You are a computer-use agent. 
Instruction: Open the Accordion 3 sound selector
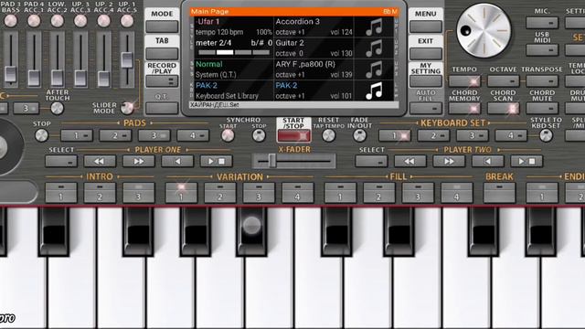coord(314,27)
